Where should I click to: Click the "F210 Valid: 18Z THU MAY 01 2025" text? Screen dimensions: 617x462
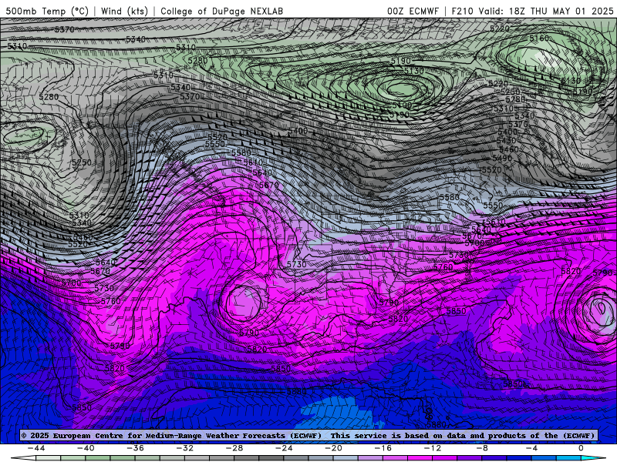532,11
